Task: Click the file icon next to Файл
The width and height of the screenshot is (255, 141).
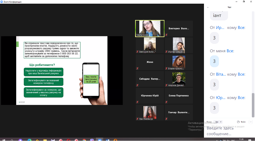Action: (x=238, y=122)
